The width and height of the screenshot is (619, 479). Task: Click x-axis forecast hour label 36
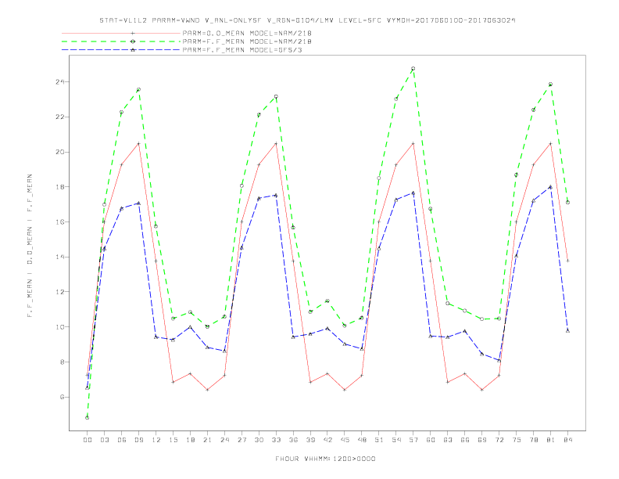point(293,440)
